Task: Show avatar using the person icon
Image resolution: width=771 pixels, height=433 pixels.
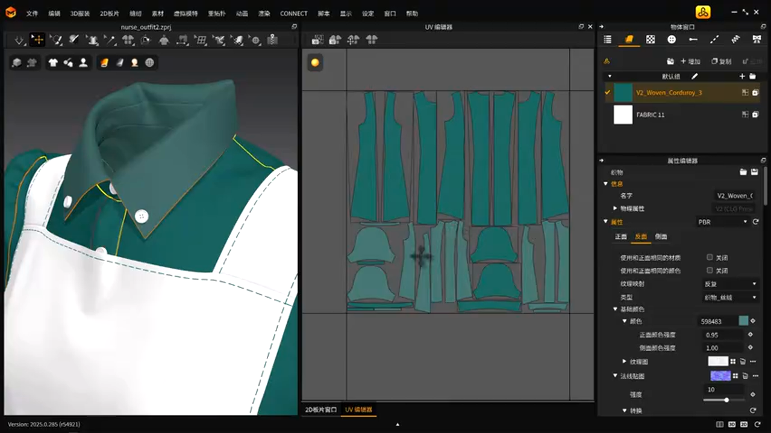Action: 83,63
